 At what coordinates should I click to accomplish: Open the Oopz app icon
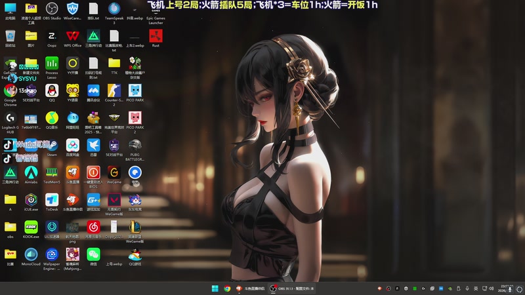click(x=52, y=36)
